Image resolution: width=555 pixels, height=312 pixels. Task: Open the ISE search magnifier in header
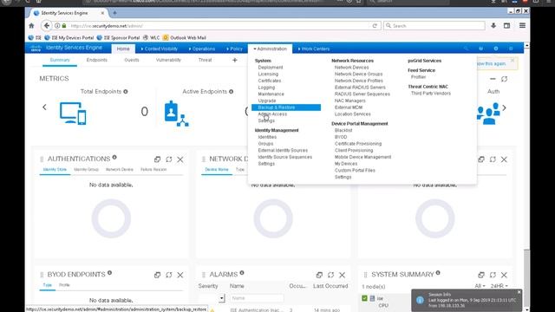pos(467,49)
